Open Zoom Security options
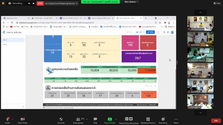This screenshot has height=125, width=223. pos(61,121)
